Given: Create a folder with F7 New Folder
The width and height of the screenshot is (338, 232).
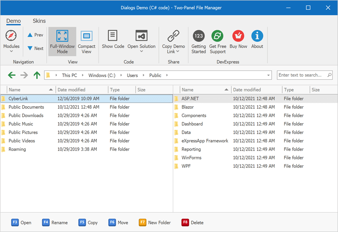Looking at the screenshot, I should [154, 222].
